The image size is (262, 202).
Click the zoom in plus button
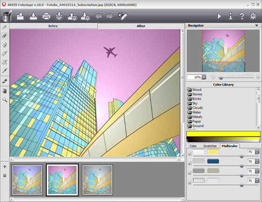(x=258, y=77)
